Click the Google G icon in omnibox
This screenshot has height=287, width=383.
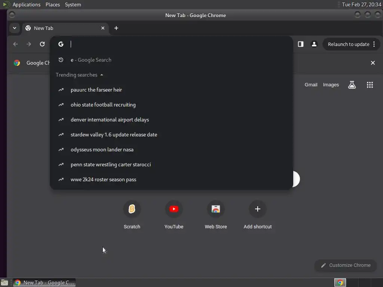(x=61, y=44)
